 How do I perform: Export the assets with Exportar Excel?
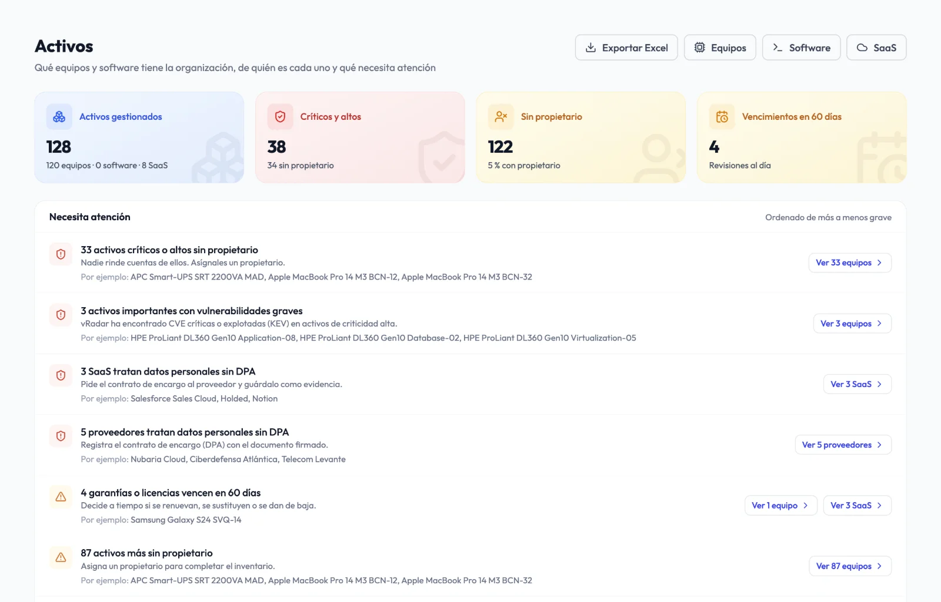pos(626,48)
